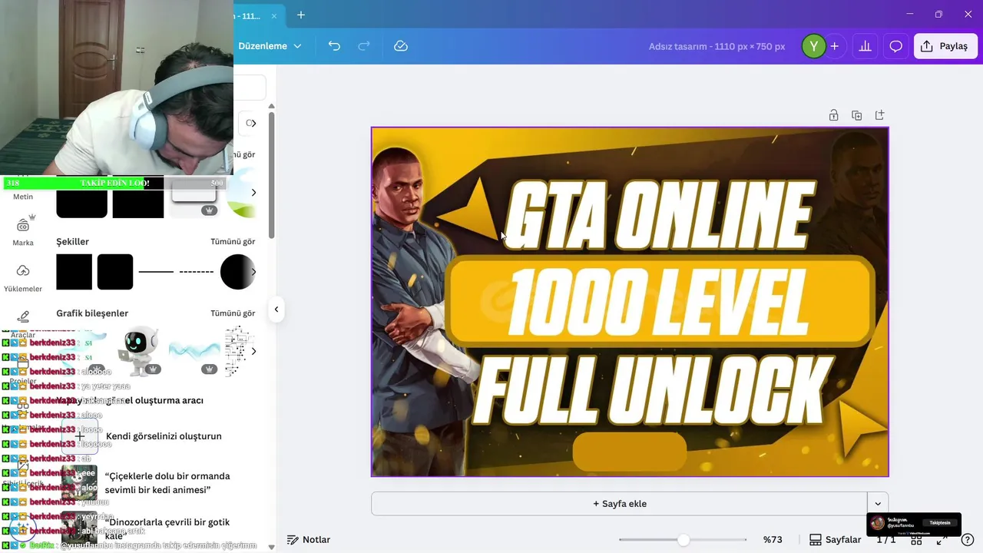Select the rounded black square shape
The image size is (983, 553).
[x=115, y=272]
